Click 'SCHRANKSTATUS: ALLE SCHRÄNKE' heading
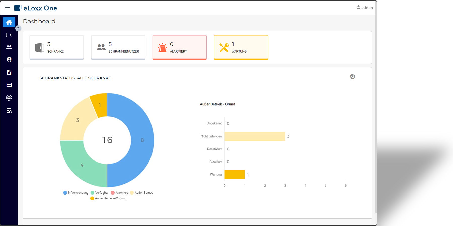Viewport: 453px width, 226px height. (x=75, y=78)
